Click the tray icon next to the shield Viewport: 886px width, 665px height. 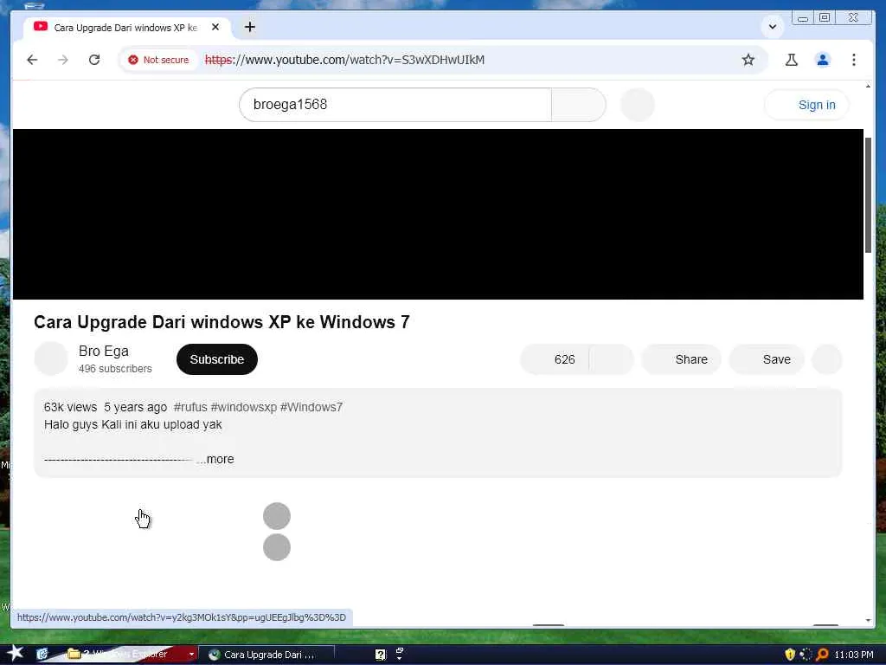tap(806, 655)
